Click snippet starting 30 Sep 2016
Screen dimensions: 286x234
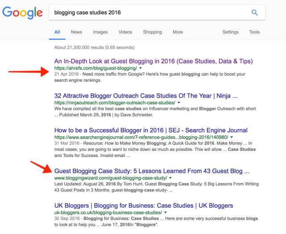(x=156, y=221)
